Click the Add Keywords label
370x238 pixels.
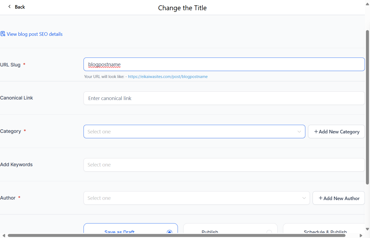(x=16, y=165)
